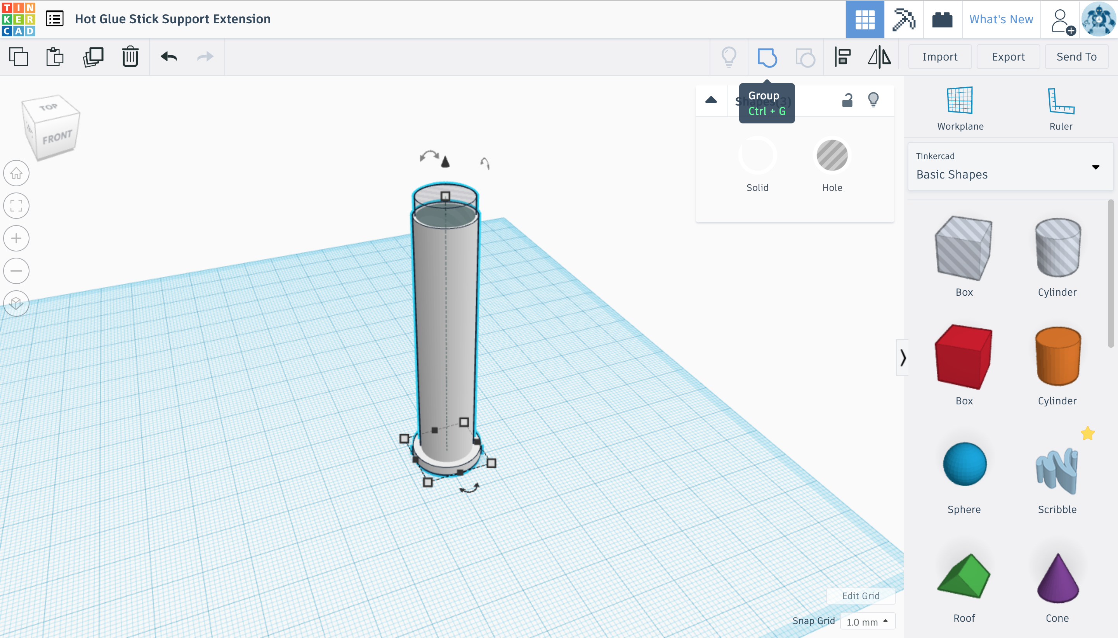Image resolution: width=1118 pixels, height=638 pixels.
Task: Open the Align tool
Action: [x=842, y=57]
